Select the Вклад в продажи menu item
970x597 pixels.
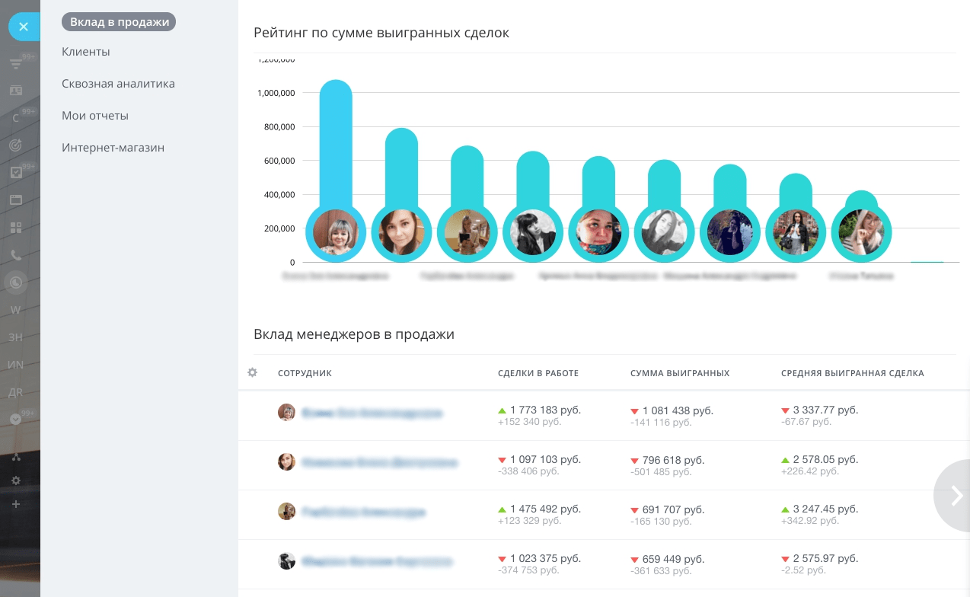pos(120,22)
